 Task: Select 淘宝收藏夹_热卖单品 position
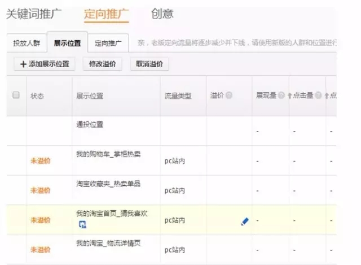(x=108, y=184)
